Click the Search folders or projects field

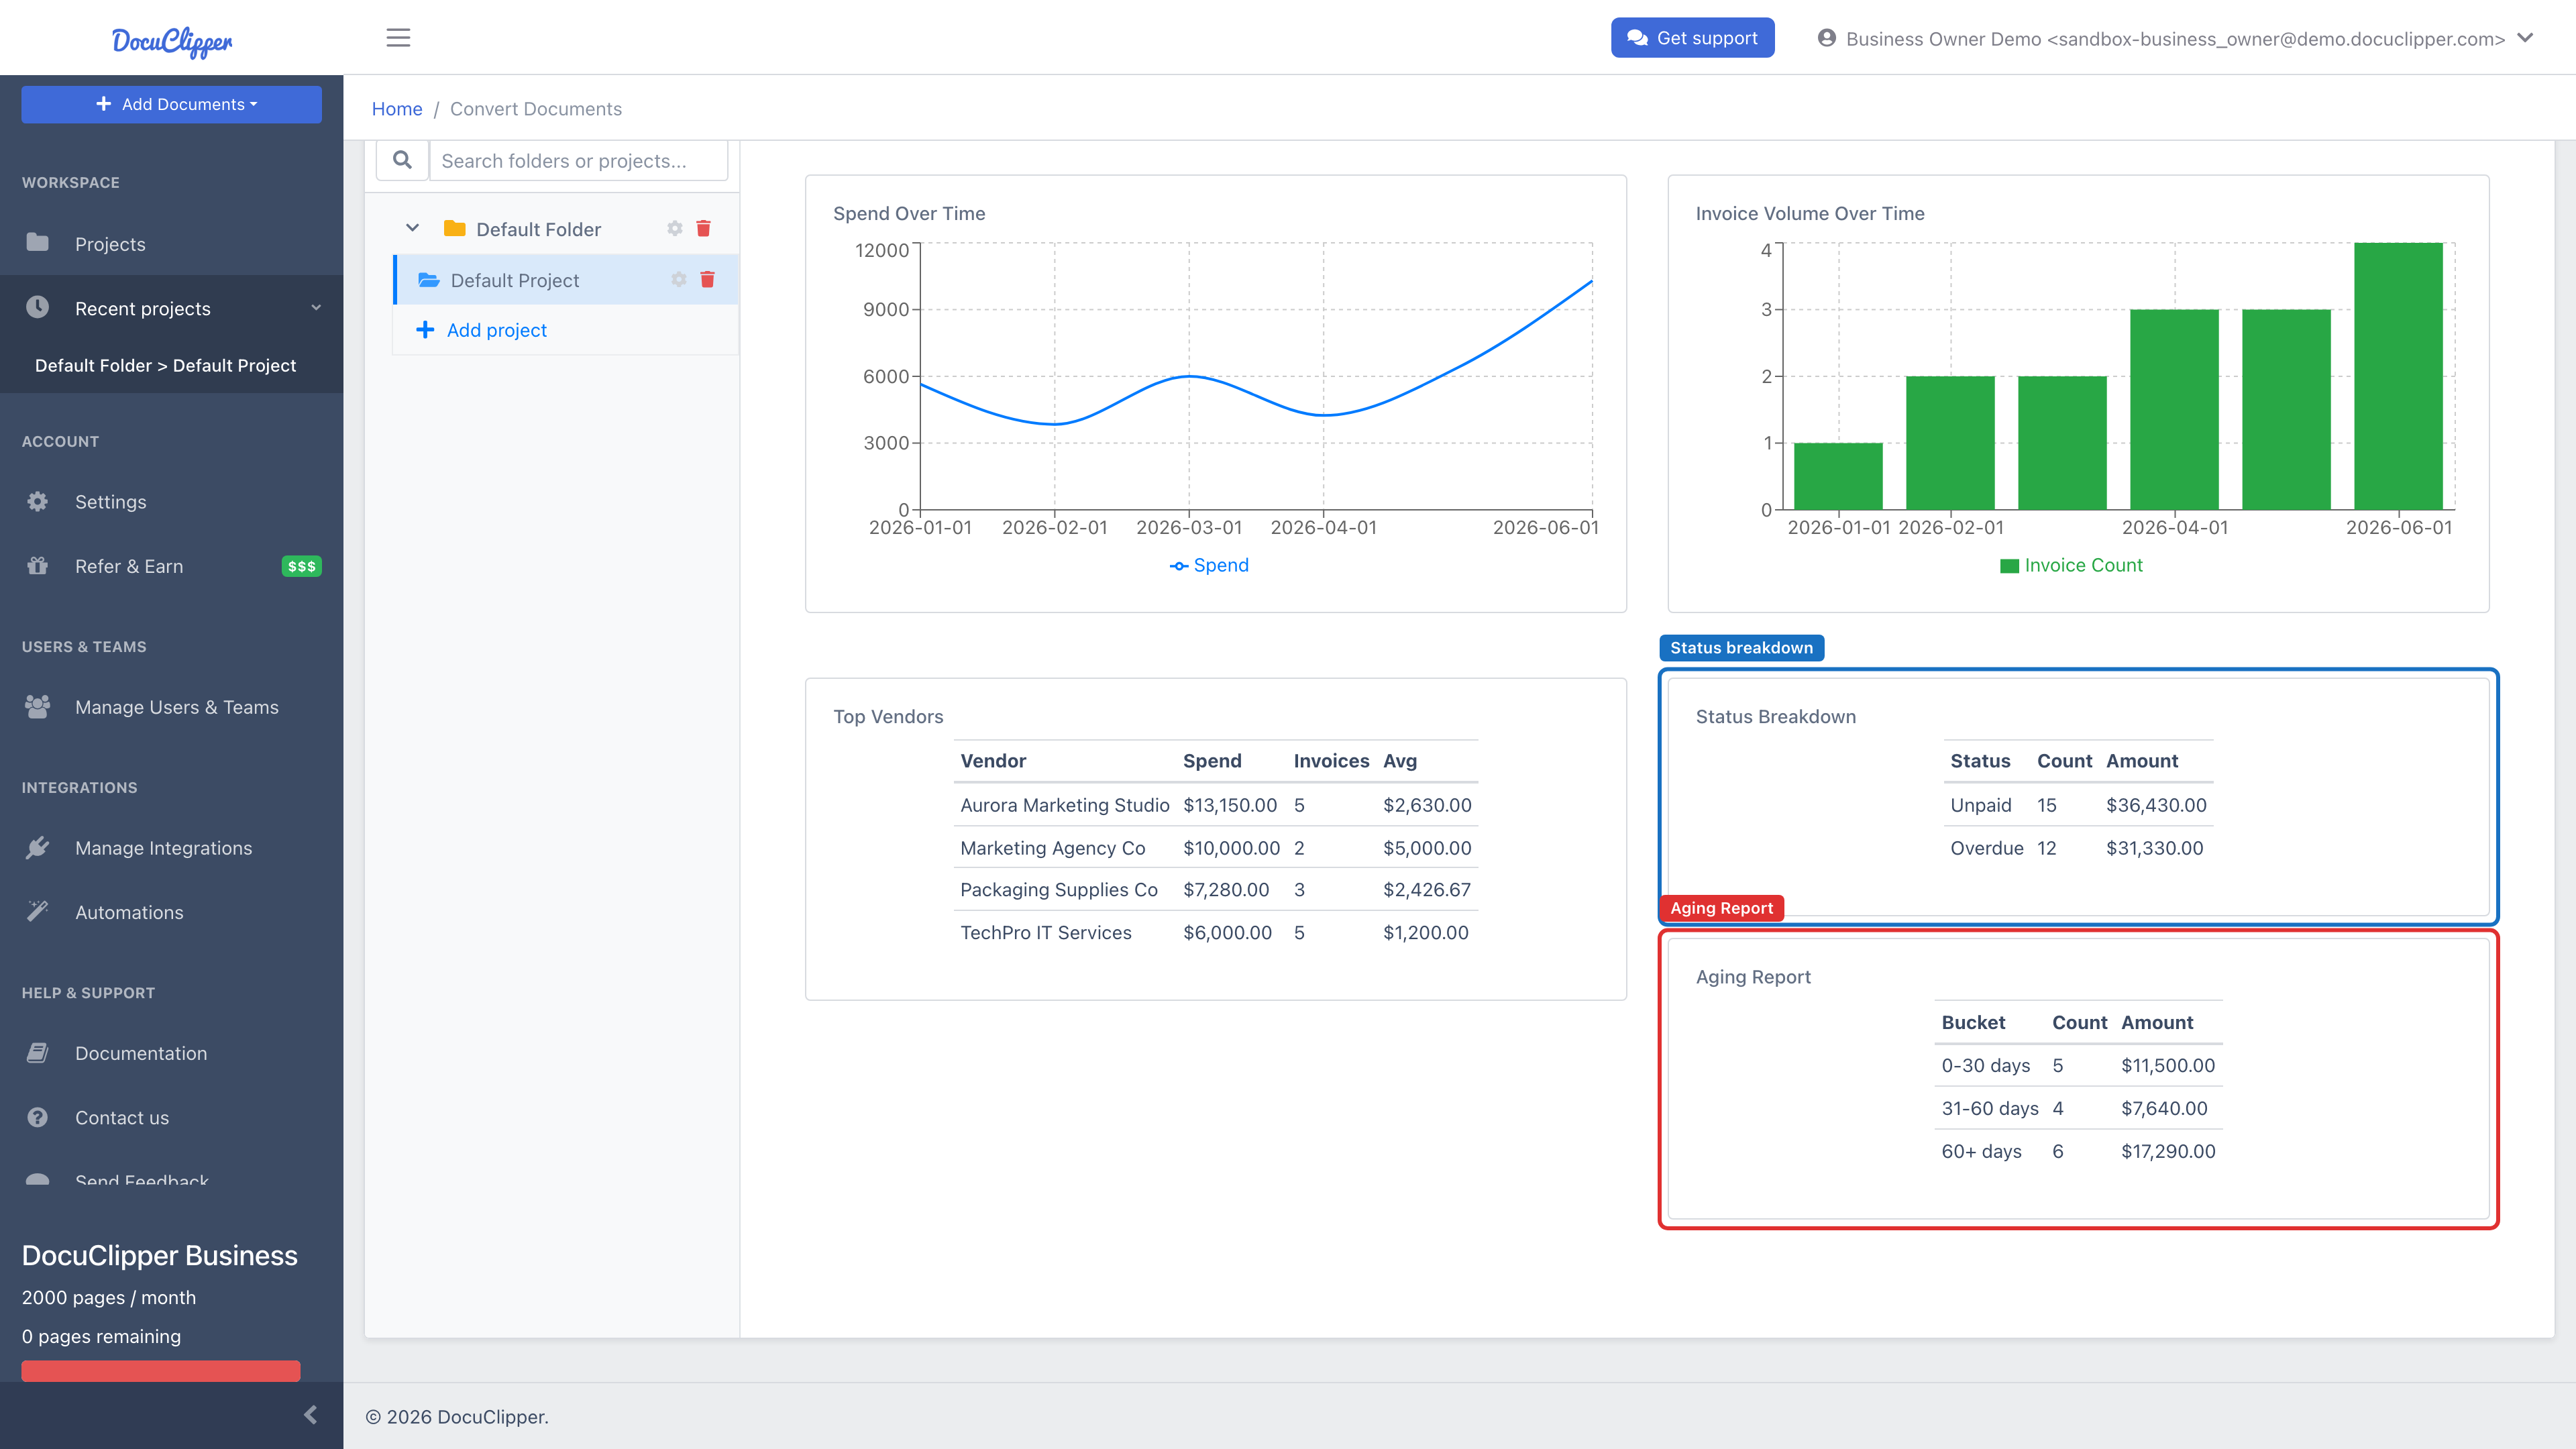[x=578, y=160]
